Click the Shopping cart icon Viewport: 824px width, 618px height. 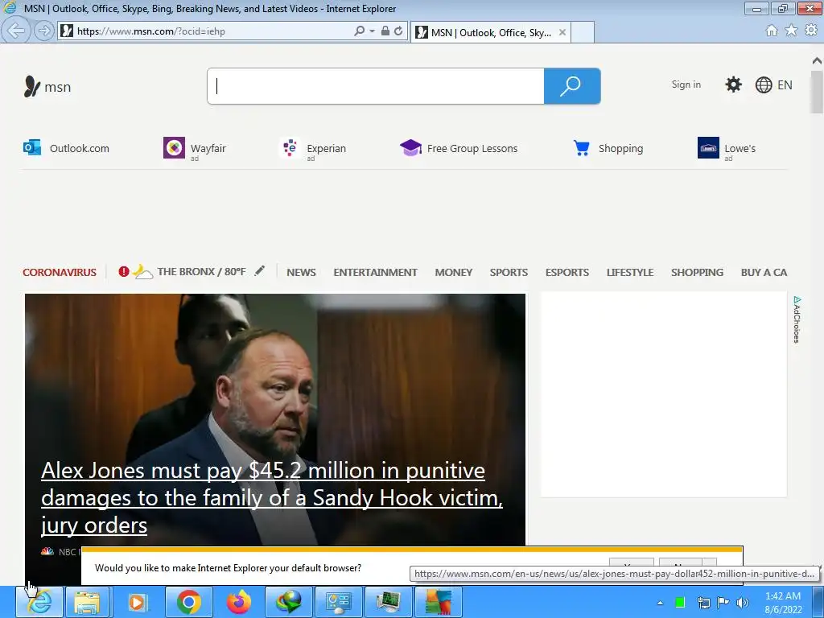[582, 148]
